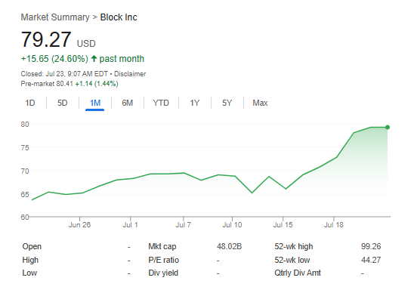Click the Mkt cap value 48.02B

tap(229, 246)
